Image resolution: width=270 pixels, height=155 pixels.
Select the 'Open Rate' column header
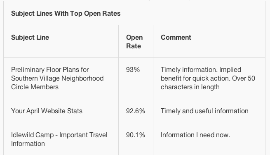134,42
